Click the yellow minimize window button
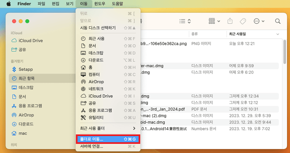This screenshot has height=153, width=290. pyautogui.click(x=21, y=21)
